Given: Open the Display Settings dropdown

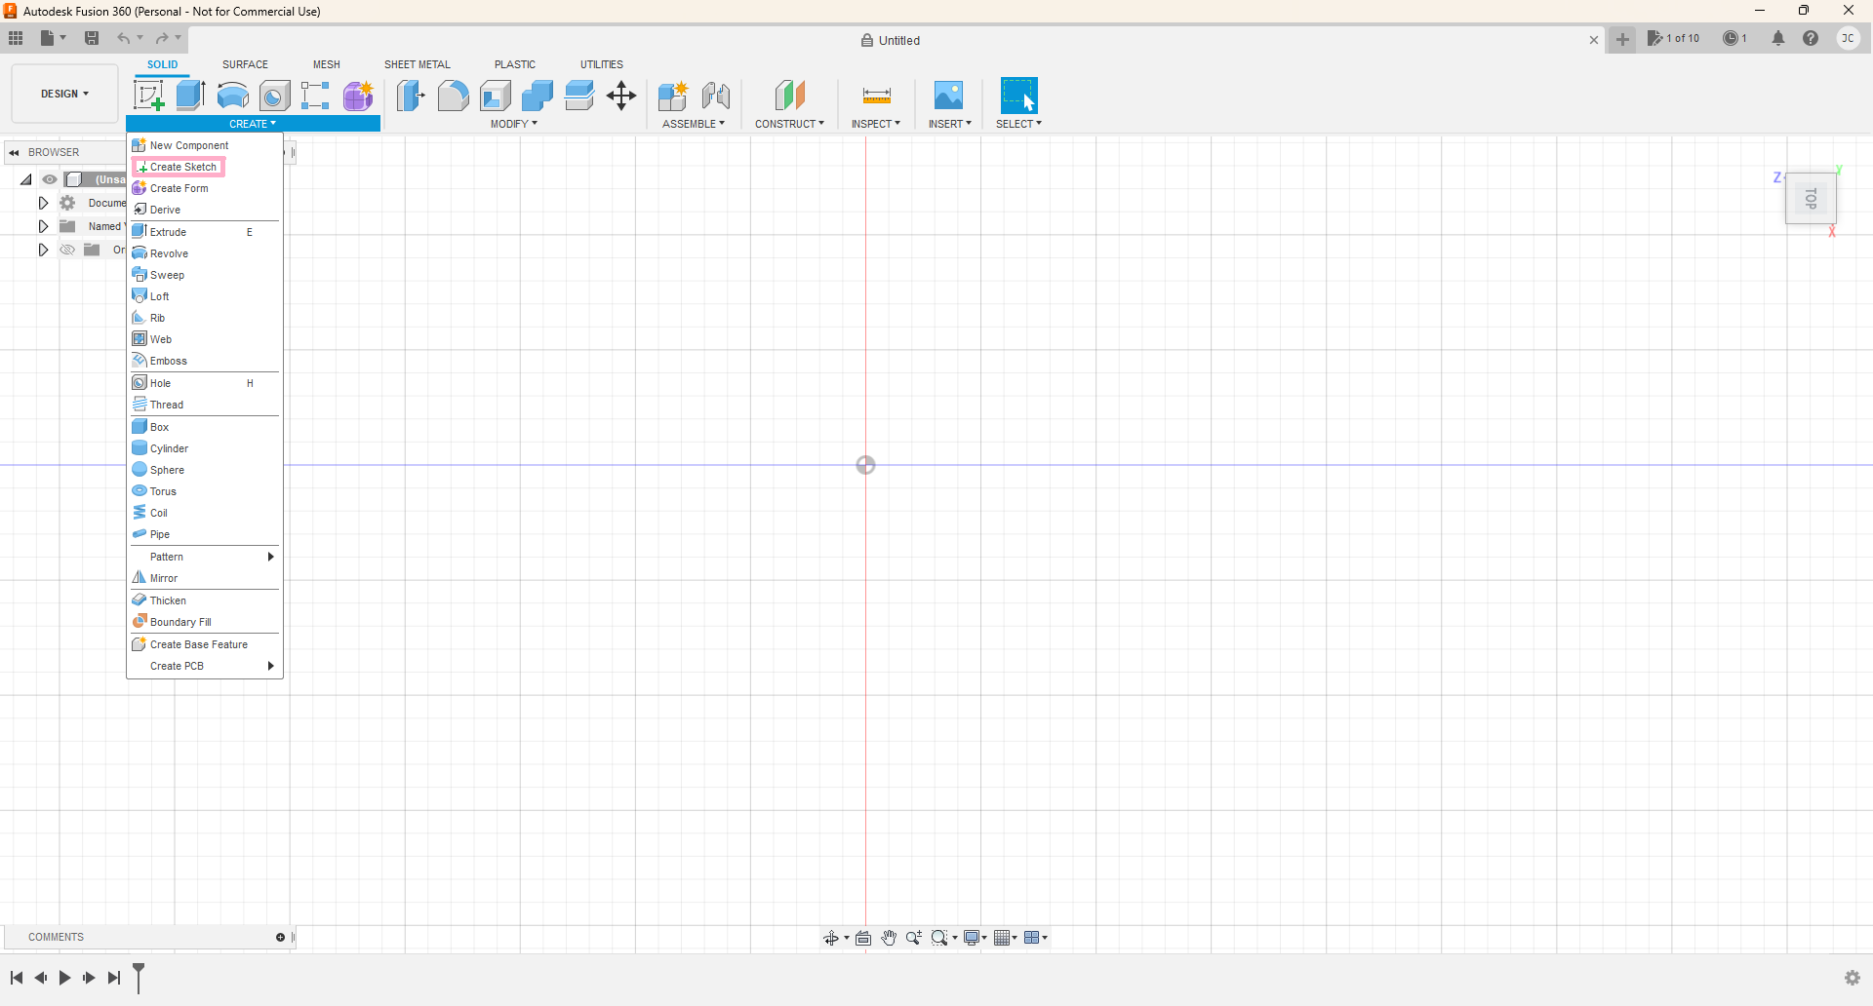Looking at the screenshot, I should click(976, 938).
